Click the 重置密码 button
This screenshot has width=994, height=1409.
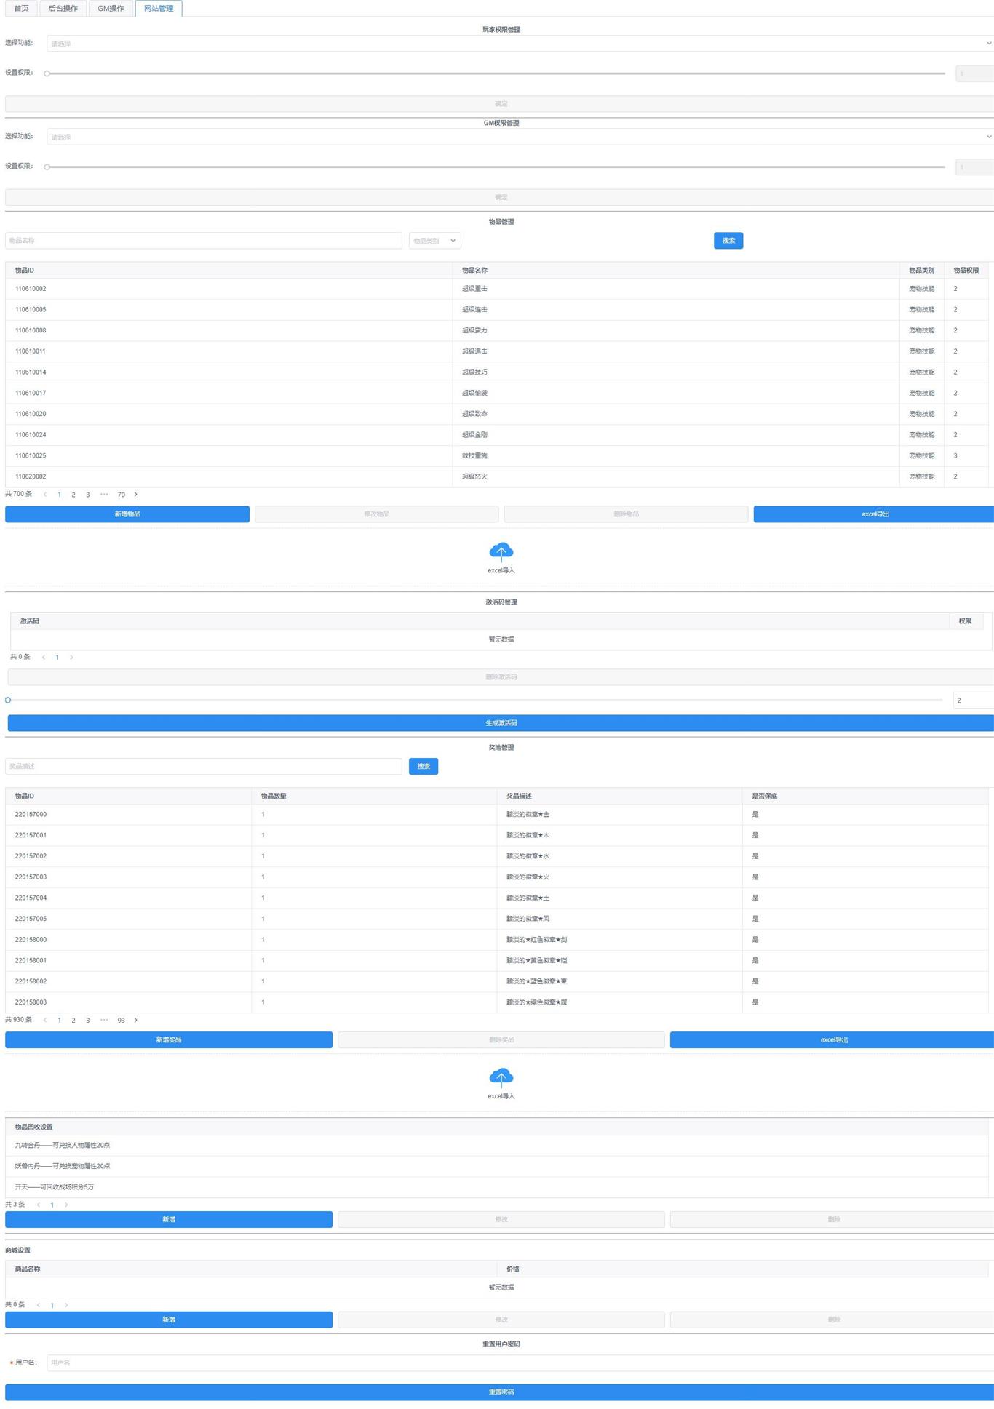(x=501, y=1392)
